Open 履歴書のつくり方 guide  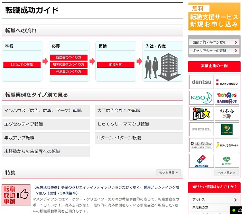[68, 57]
